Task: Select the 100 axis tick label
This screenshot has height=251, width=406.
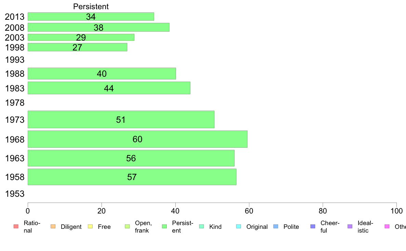Action: 396,211
